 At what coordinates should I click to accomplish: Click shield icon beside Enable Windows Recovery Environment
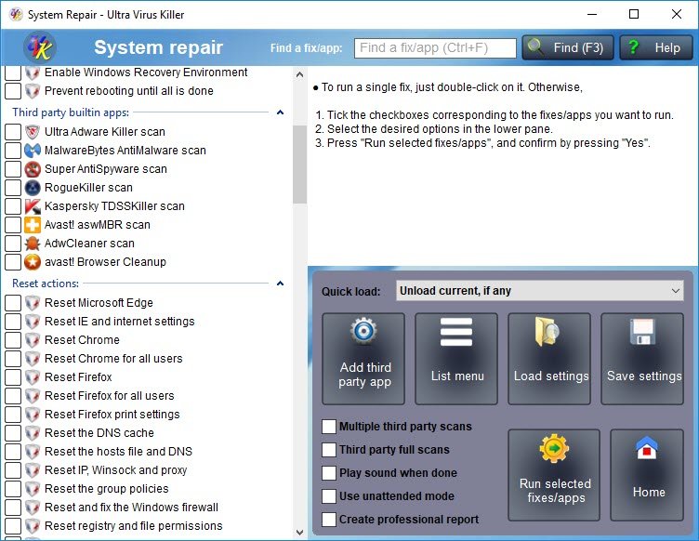pyautogui.click(x=33, y=73)
